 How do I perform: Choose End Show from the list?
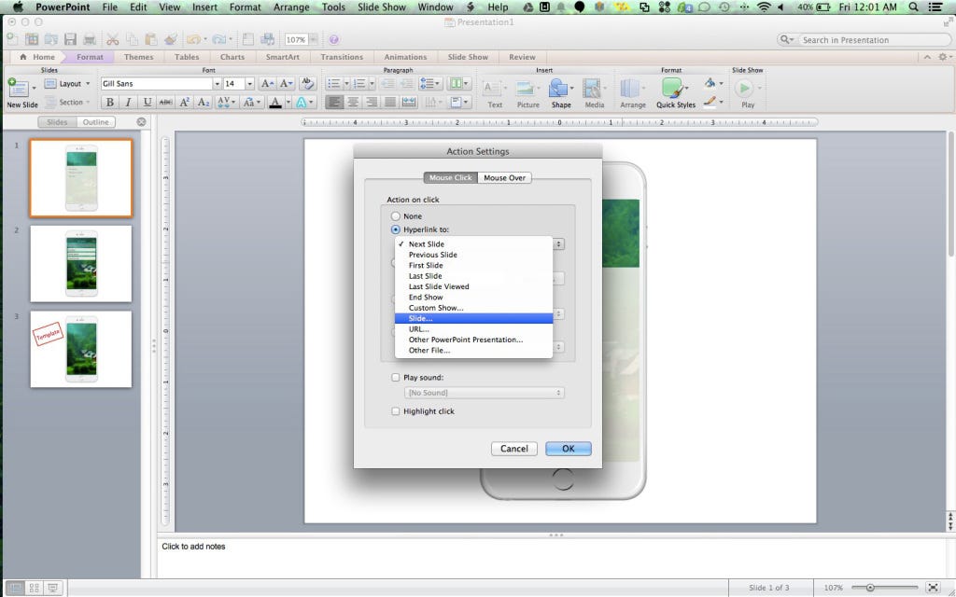(x=473, y=298)
